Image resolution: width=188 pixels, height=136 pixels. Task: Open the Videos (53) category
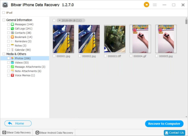[x=22, y=62]
